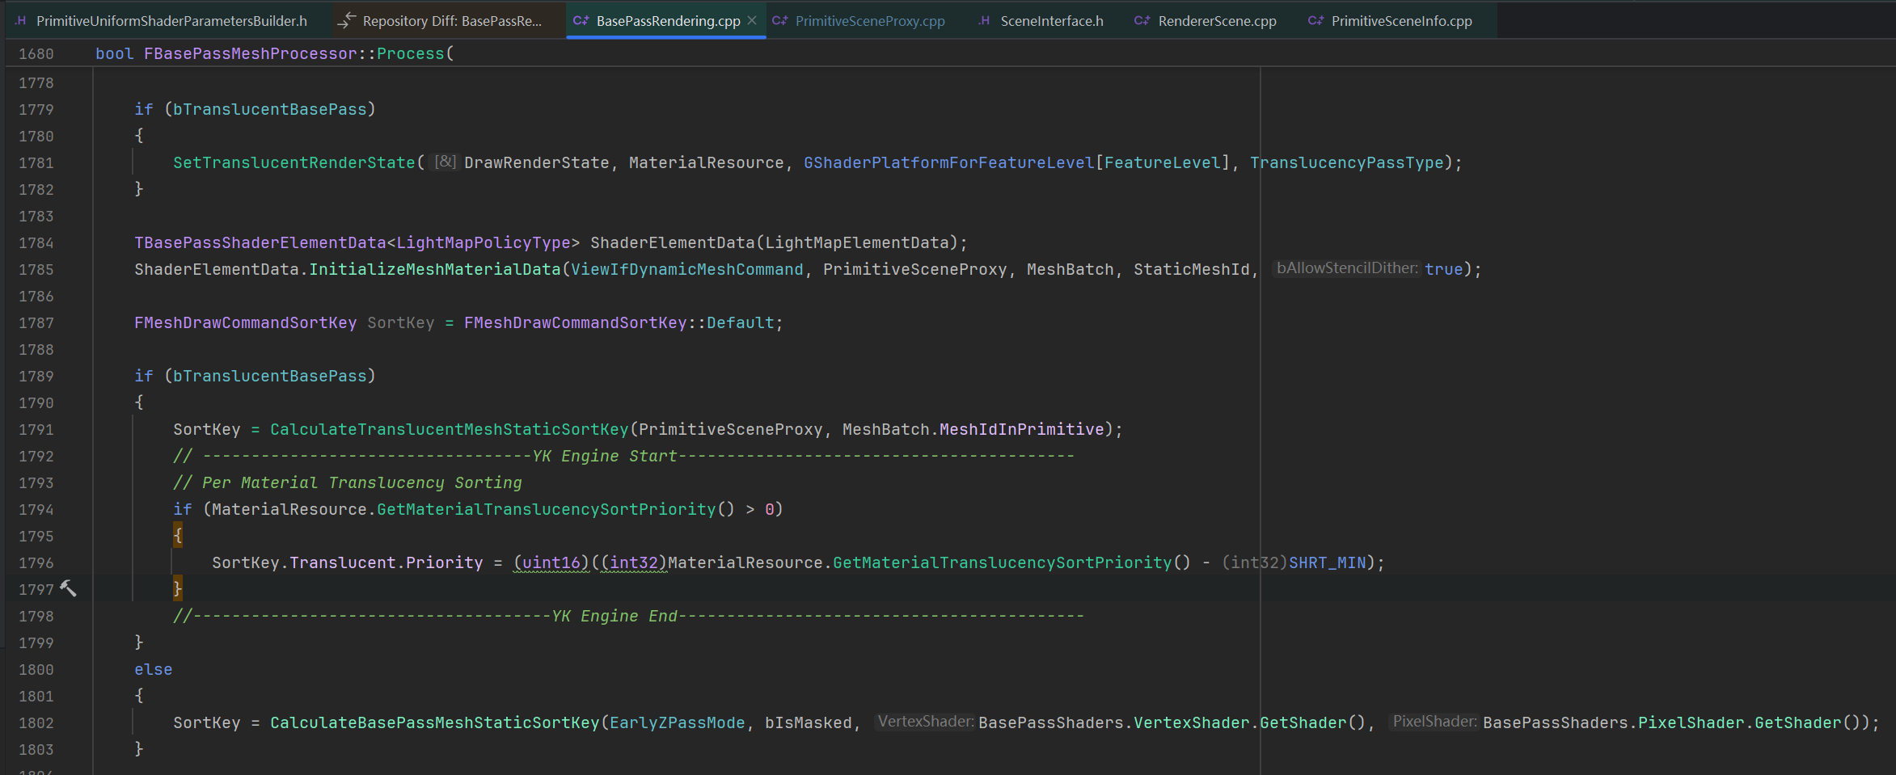
Task: Click the C++ icon on the BasePassRendering.cpp tab
Action: [581, 21]
